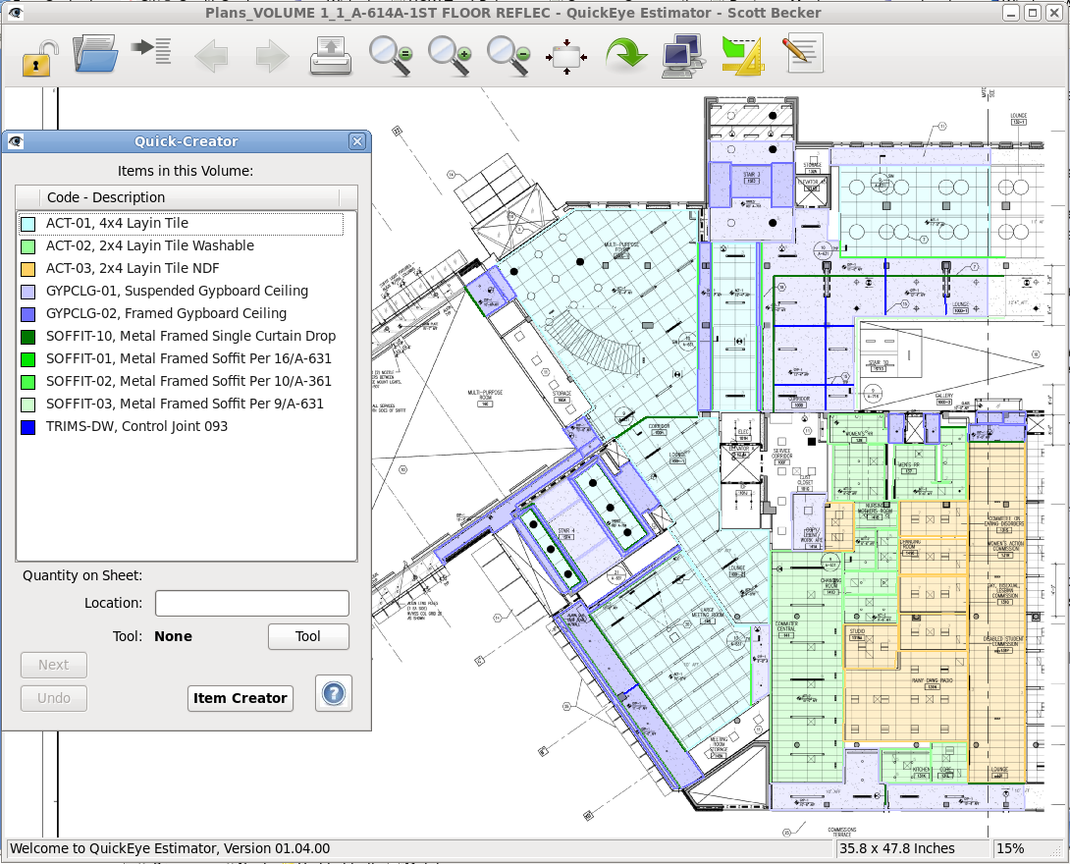Screen dimensions: 1070x864
Task: Select ACT-03, 2x4 Layin Tile NDF
Action: [181, 268]
